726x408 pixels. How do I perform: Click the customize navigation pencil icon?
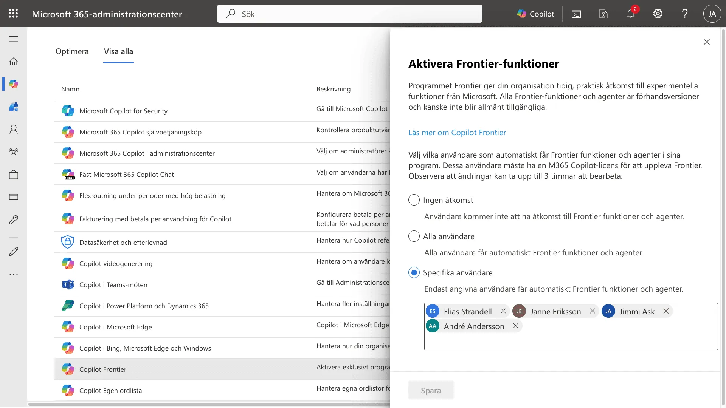pyautogui.click(x=14, y=252)
